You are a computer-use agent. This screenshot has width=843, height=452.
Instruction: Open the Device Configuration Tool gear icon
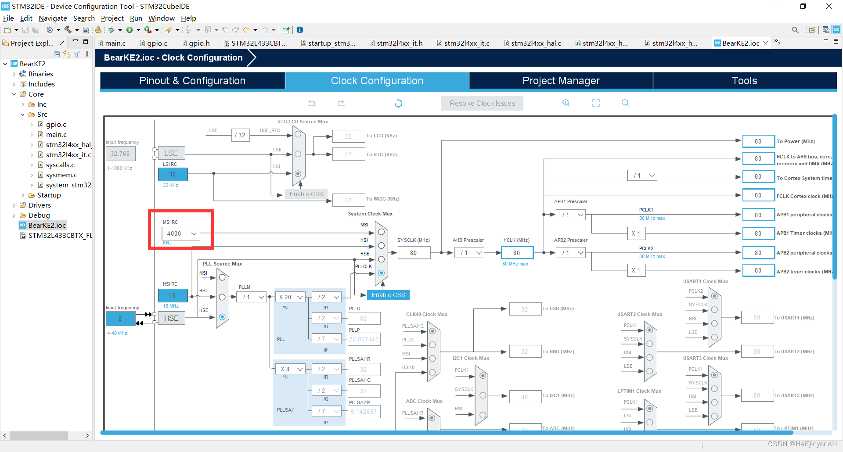click(x=98, y=29)
